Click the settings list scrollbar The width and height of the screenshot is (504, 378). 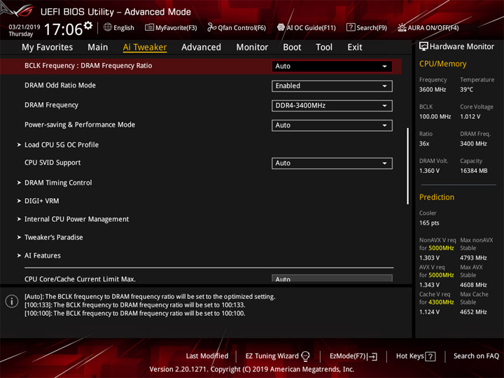tap(408, 166)
